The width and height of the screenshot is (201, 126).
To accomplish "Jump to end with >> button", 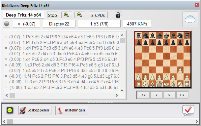I will click(x=182, y=95).
